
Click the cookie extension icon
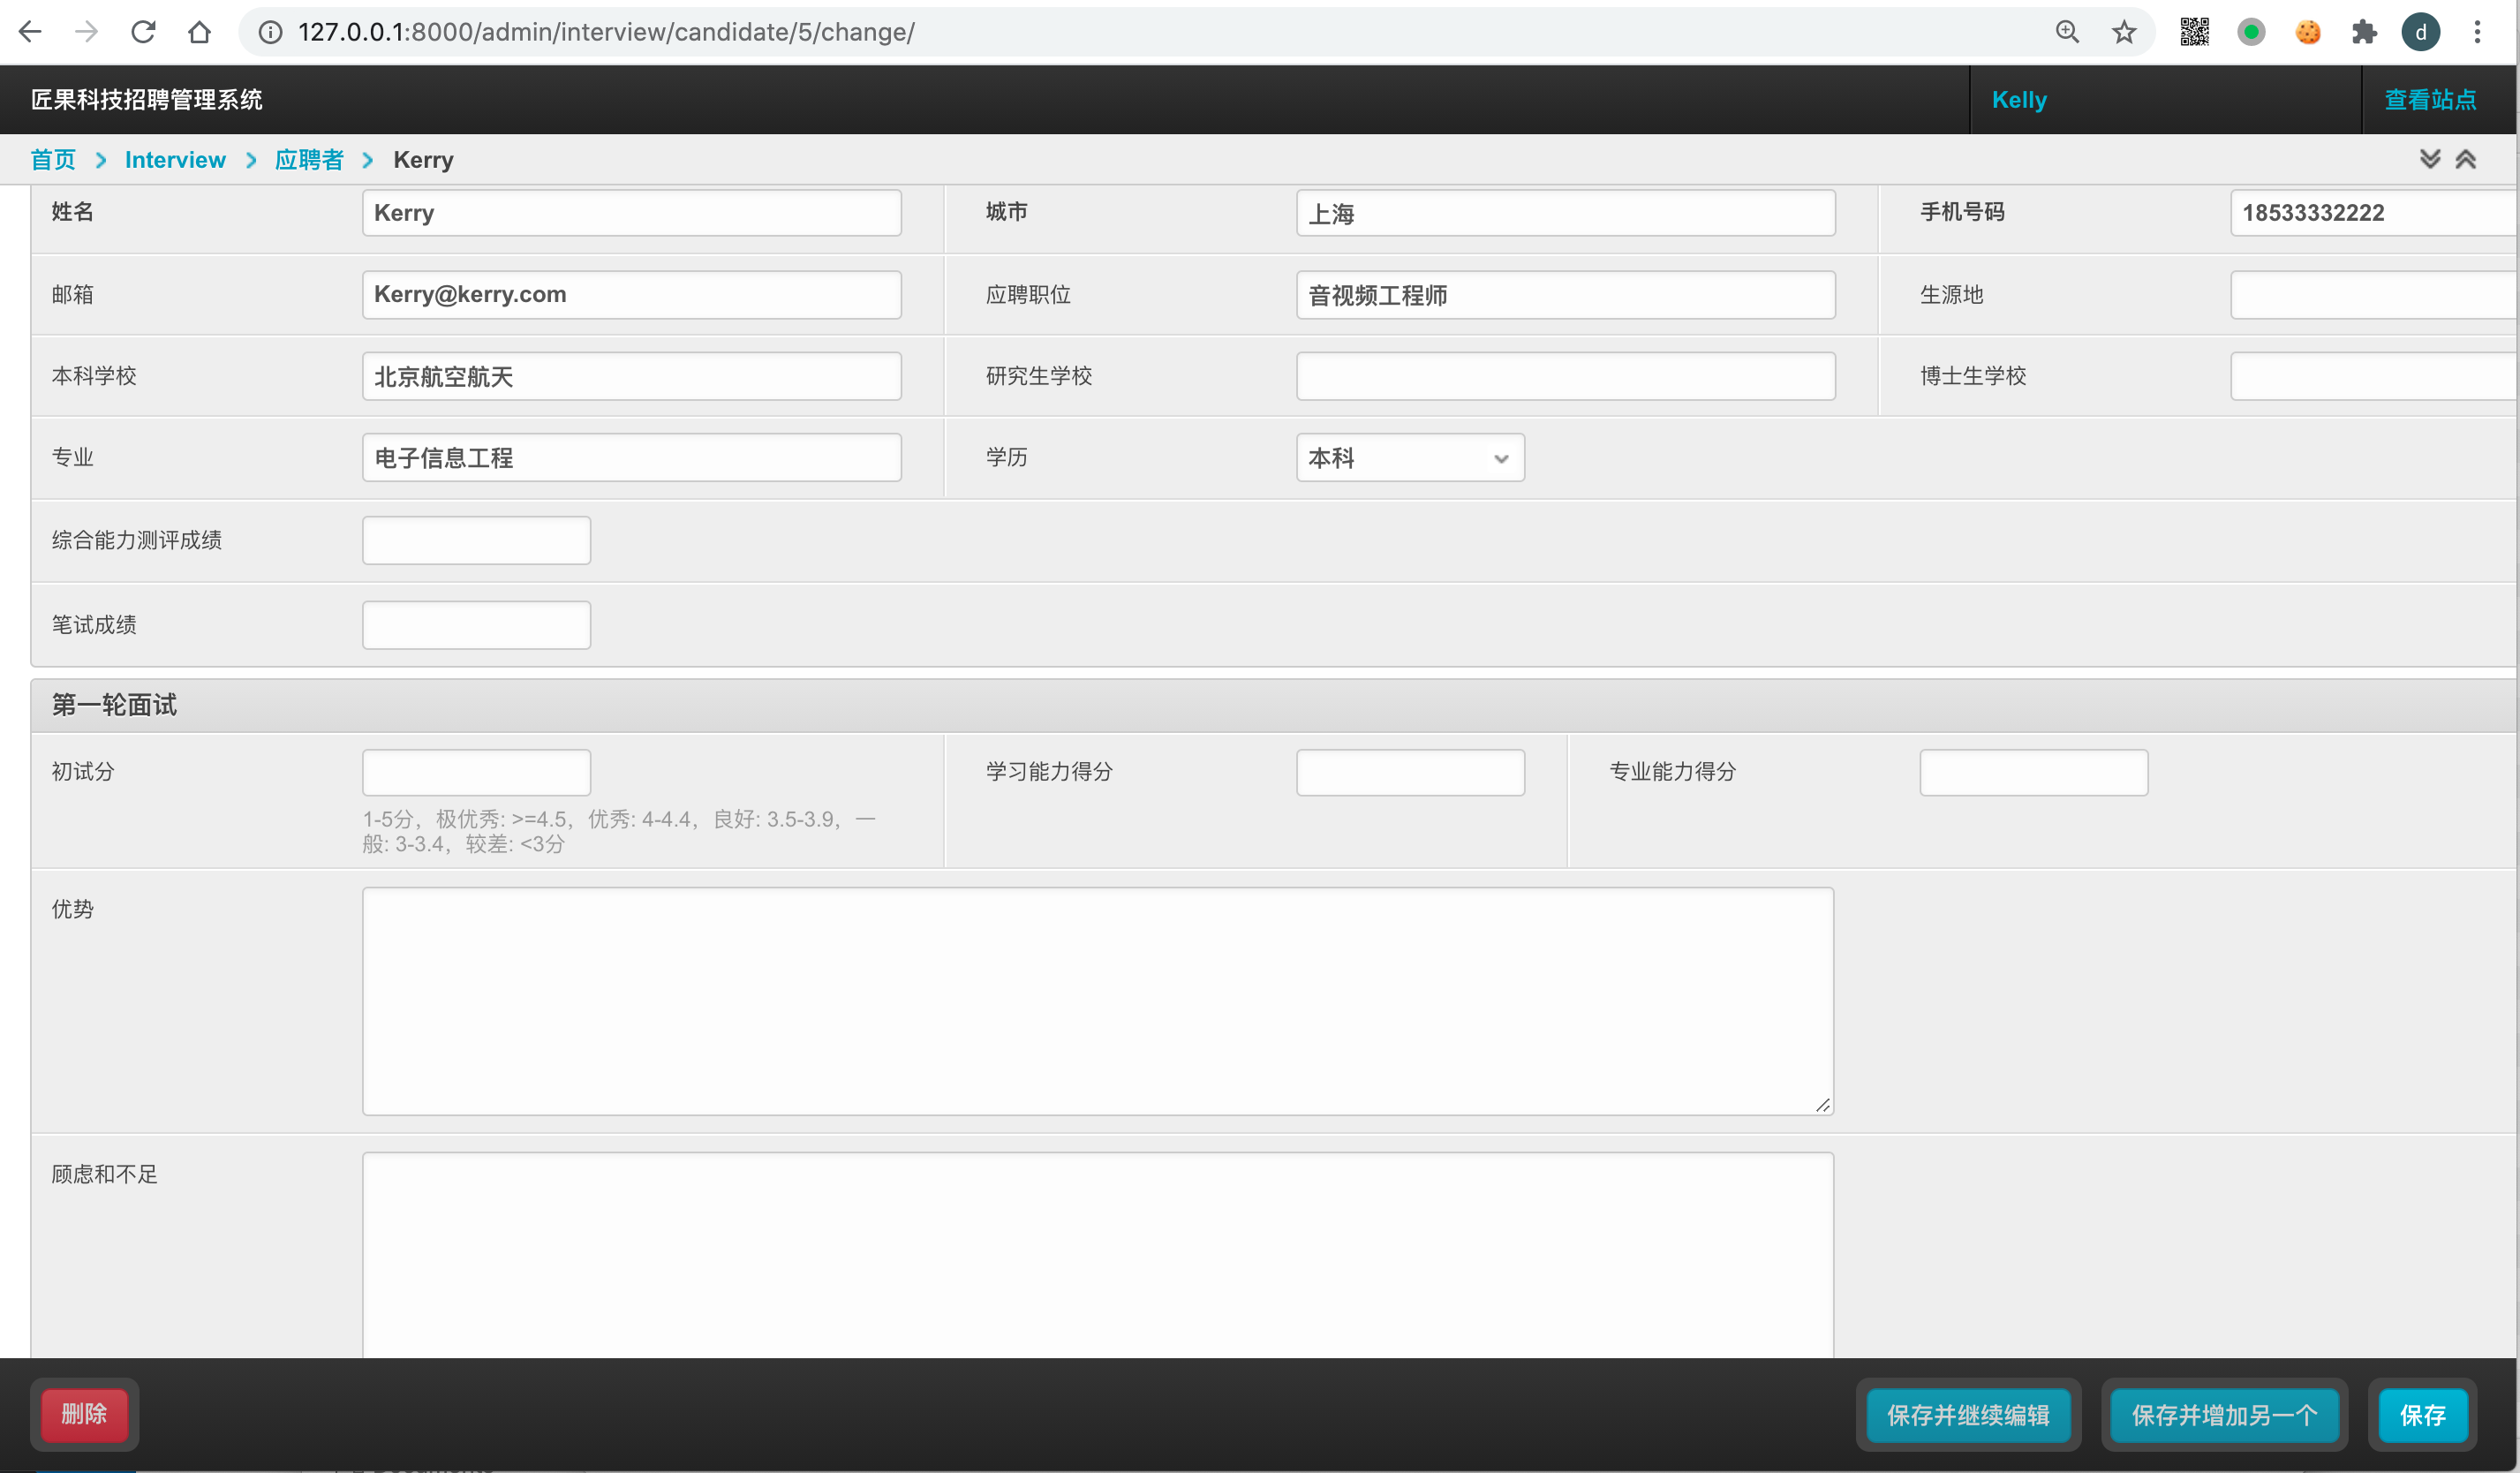pyautogui.click(x=2307, y=32)
